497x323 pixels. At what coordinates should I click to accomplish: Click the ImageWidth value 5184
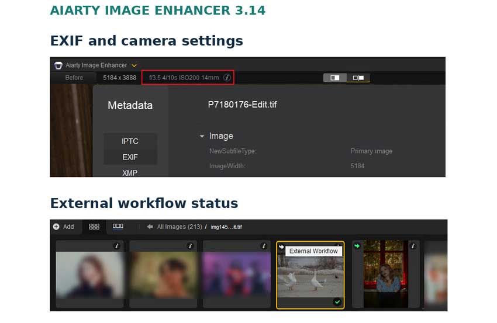[x=357, y=166]
